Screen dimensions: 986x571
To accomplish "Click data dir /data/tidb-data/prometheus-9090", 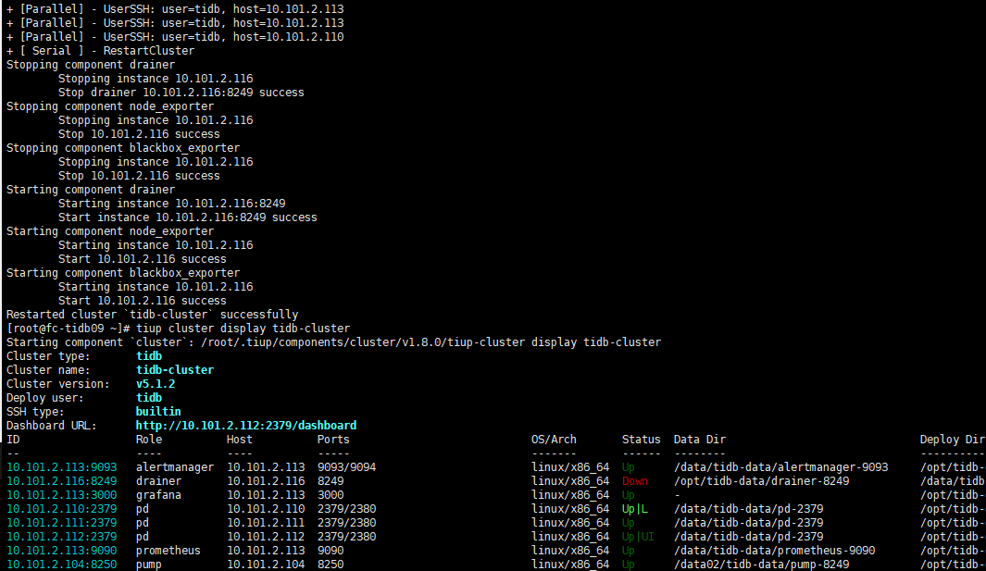I will pos(775,551).
